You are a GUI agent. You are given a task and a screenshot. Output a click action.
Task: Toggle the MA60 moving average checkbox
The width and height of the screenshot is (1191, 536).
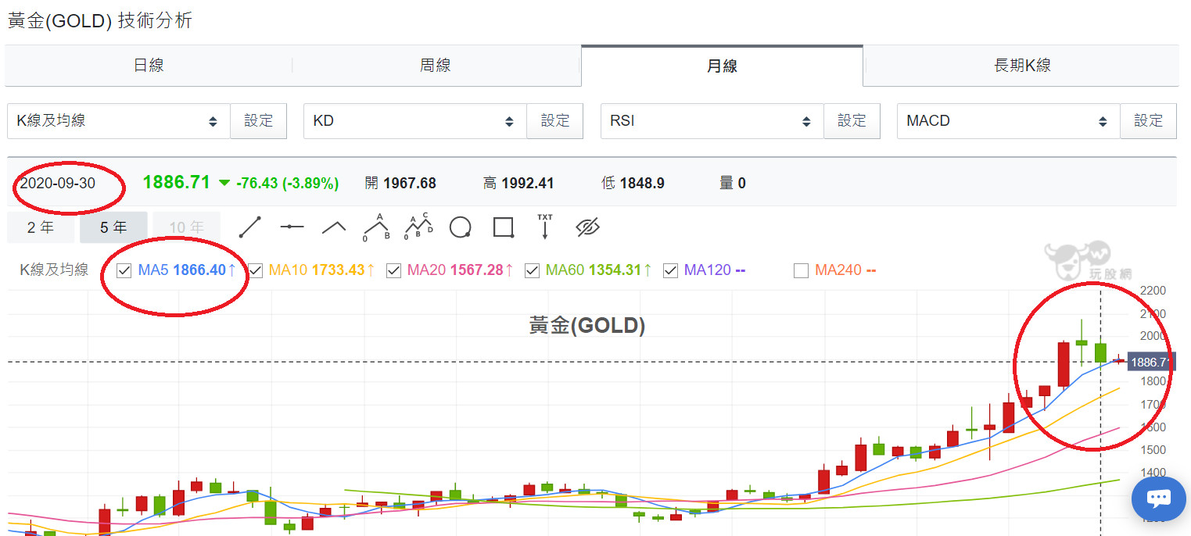pyautogui.click(x=532, y=270)
